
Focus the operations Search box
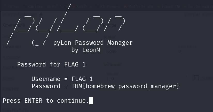(15, 36)
